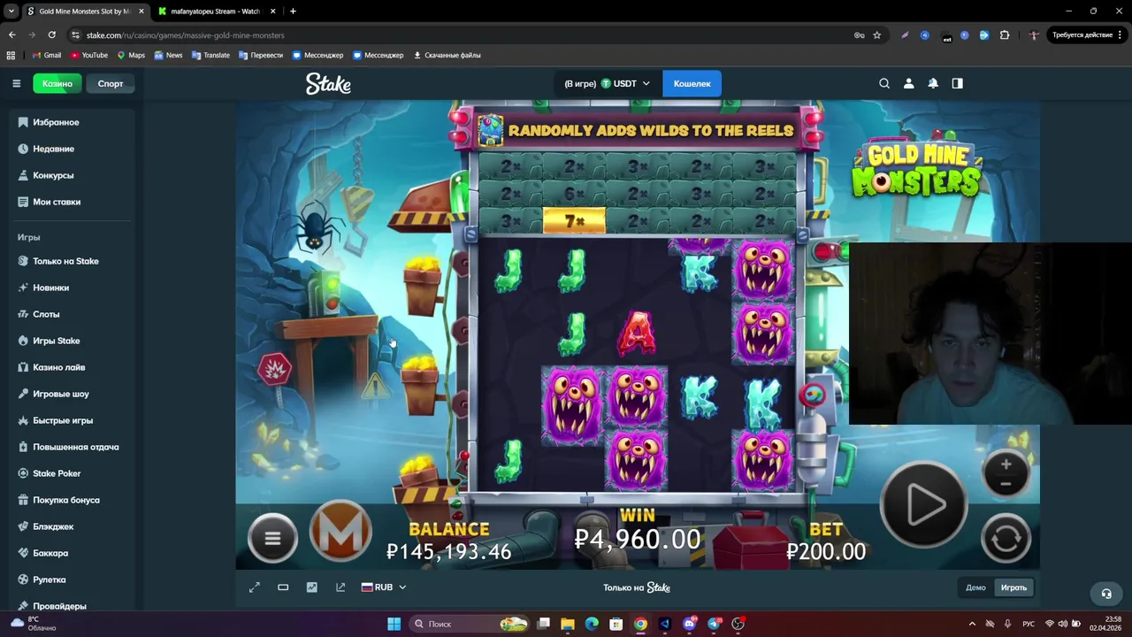Open the Скачанные файлы bookmark

point(447,55)
